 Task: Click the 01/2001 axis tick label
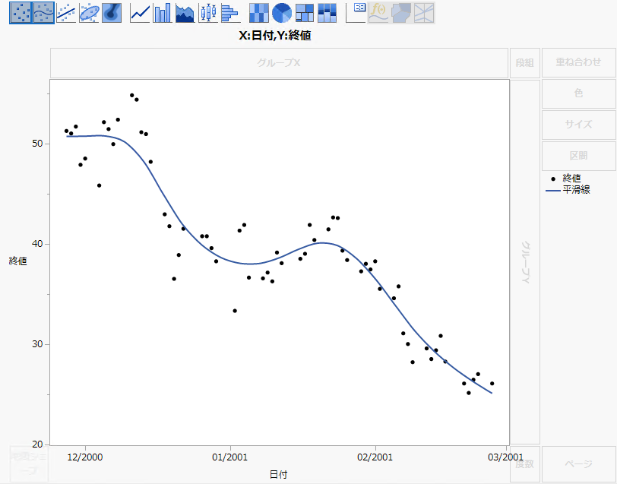[x=229, y=457]
